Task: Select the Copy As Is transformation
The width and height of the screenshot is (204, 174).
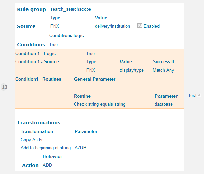Action: (x=32, y=140)
